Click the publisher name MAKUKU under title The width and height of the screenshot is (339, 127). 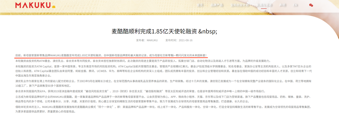point(152,40)
